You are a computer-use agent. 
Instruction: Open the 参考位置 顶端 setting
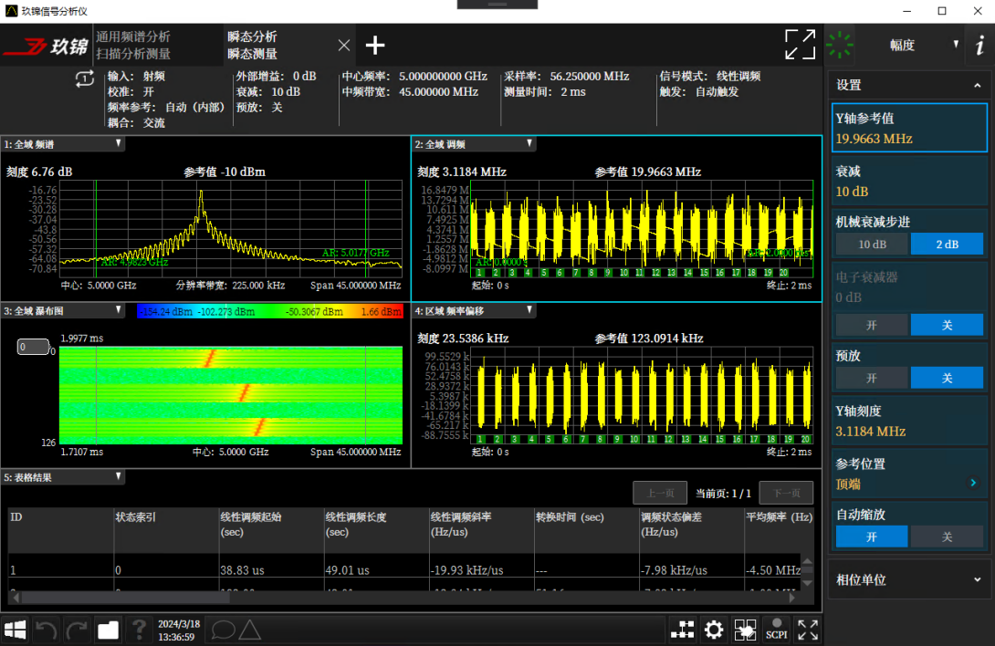pyautogui.click(x=909, y=474)
